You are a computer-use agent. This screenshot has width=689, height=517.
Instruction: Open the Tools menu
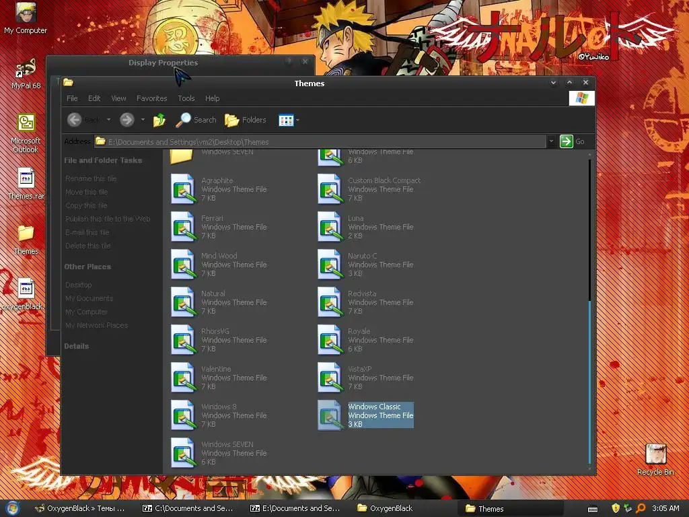point(186,98)
